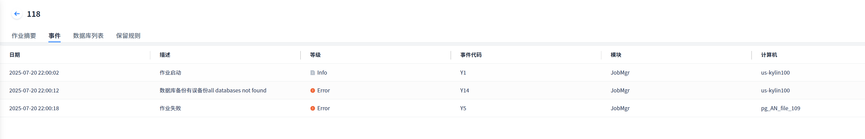This screenshot has width=865, height=139.
Task: Open the 作业摘要 tab
Action: [x=24, y=36]
